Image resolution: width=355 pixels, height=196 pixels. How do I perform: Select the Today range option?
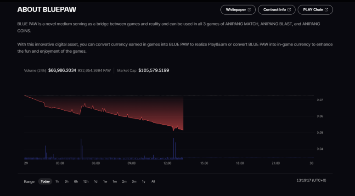coord(45,181)
